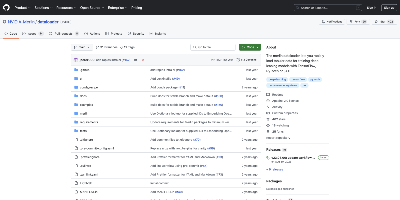Click the failed CI status X icon
The width and height of the screenshot is (400, 200).
143,60
